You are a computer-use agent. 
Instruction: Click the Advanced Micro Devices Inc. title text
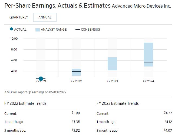tap(141, 6)
